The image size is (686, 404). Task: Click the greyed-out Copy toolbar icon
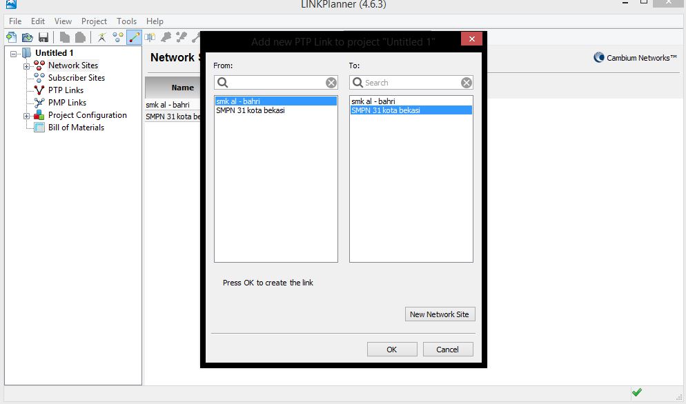[x=65, y=38]
